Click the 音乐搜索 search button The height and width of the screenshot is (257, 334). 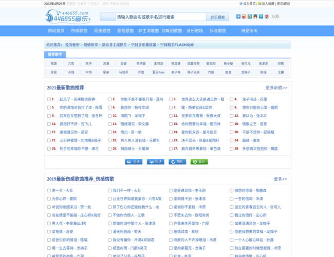(x=217, y=17)
